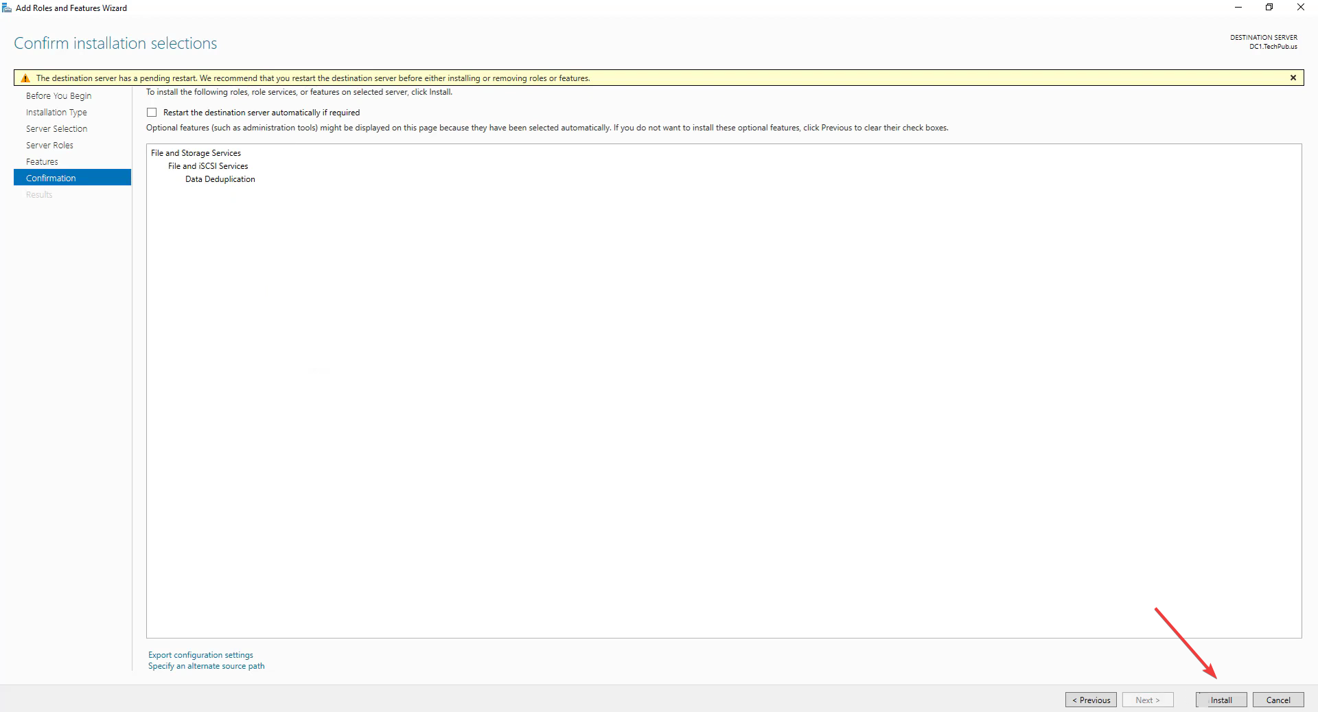
Task: Dismiss the pending restart warning banner
Action: pos(1293,78)
